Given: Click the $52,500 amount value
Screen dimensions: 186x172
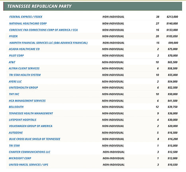Looking at the screenshot, I should [172, 88].
